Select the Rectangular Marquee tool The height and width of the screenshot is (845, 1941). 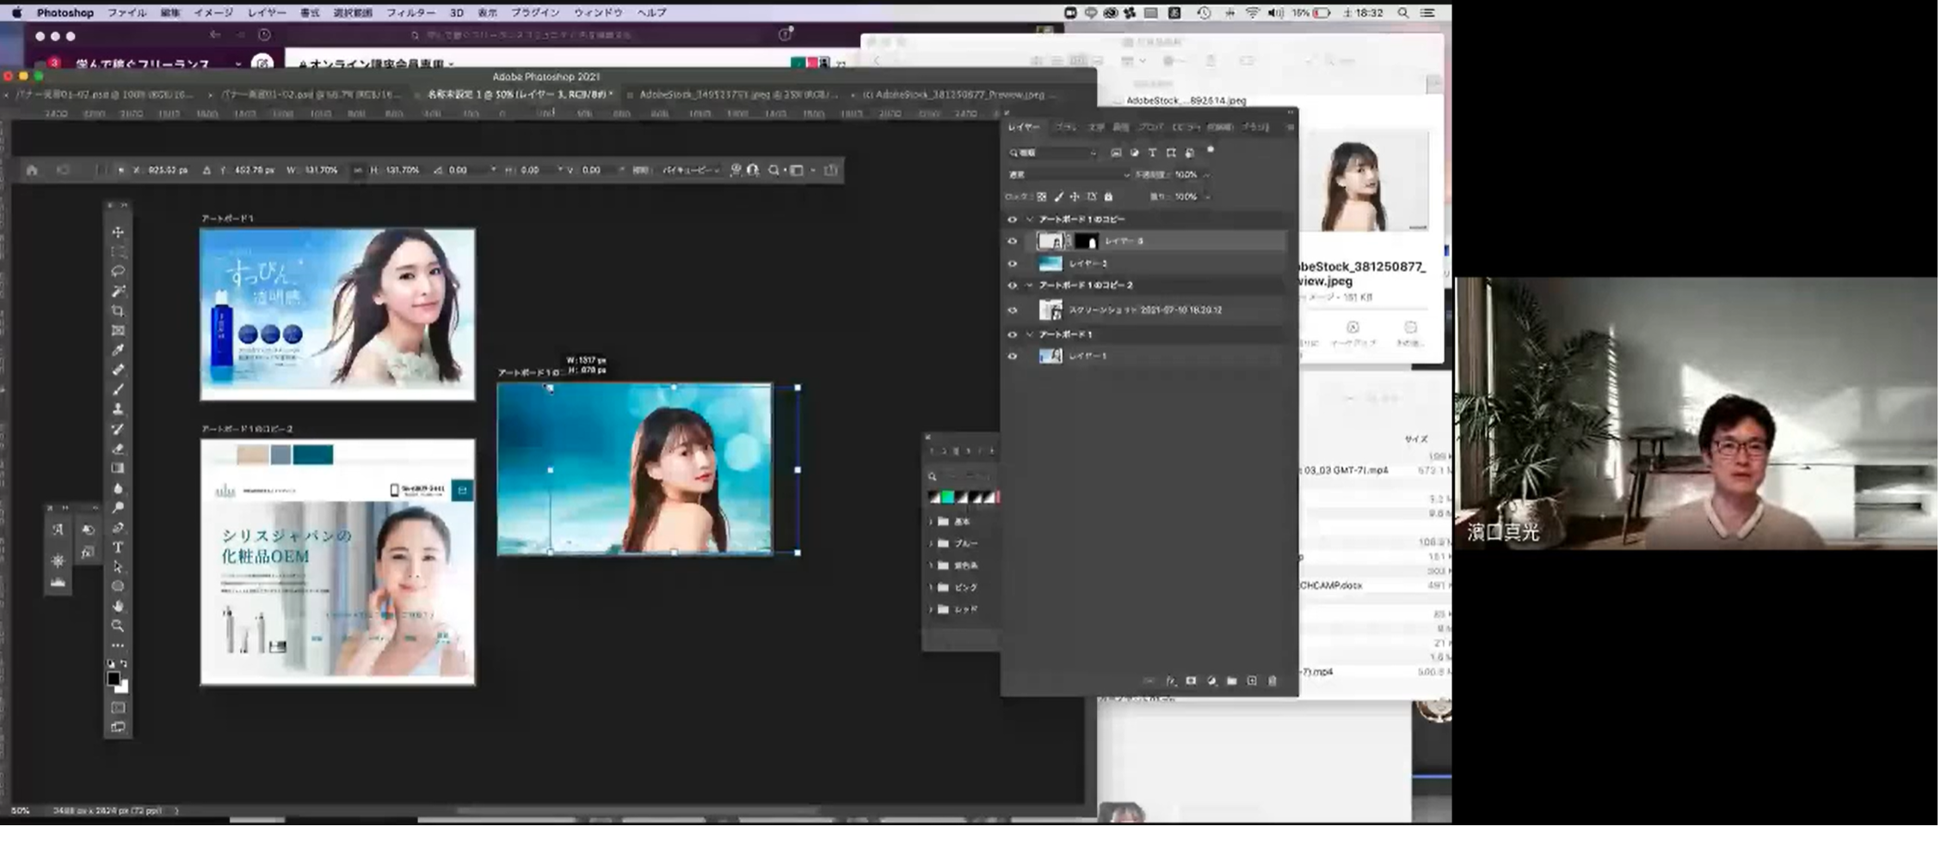(118, 252)
